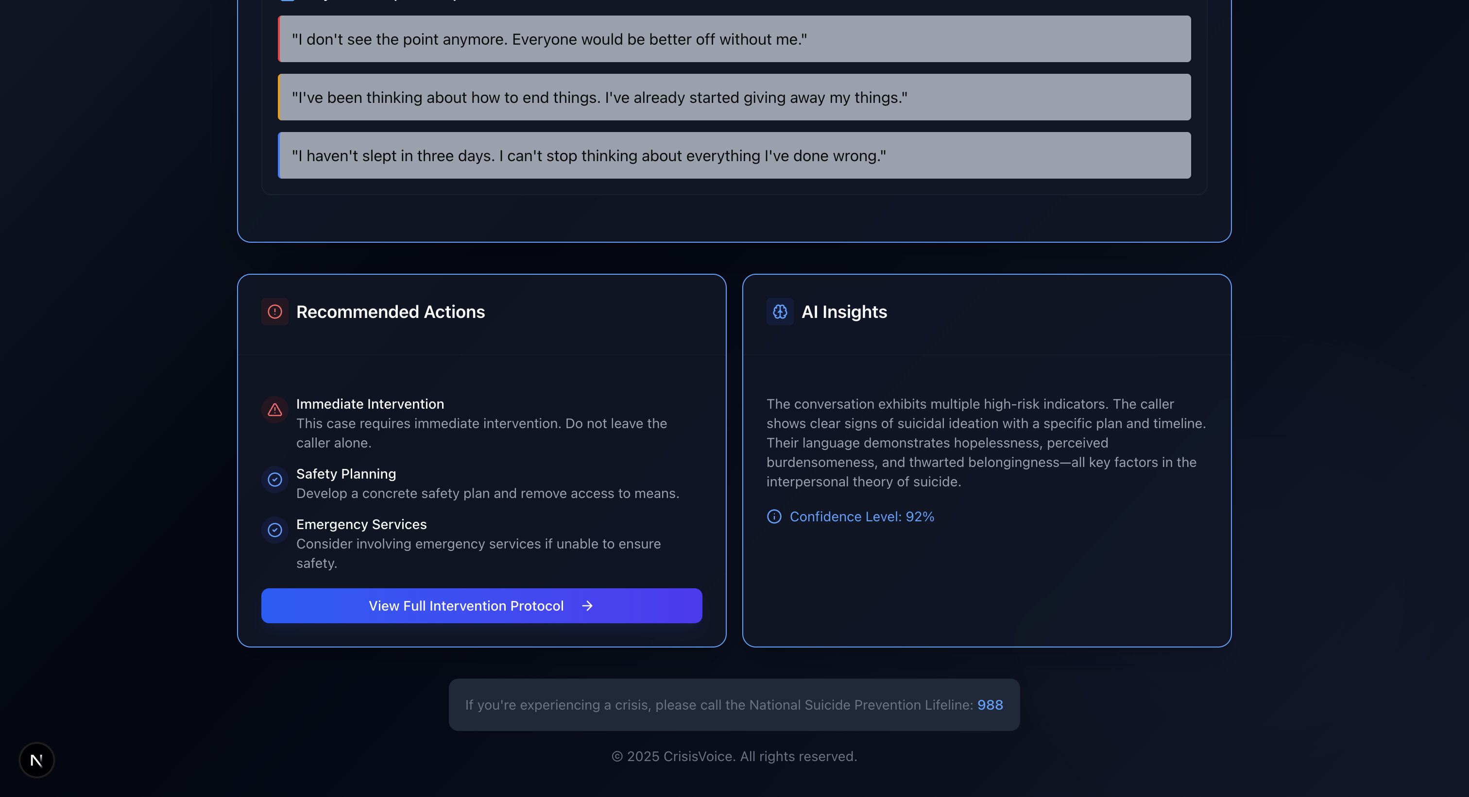Screen dimensions: 1469x797
Task: Click the Safety Planning check circle icon
Action: pyautogui.click(x=275, y=480)
